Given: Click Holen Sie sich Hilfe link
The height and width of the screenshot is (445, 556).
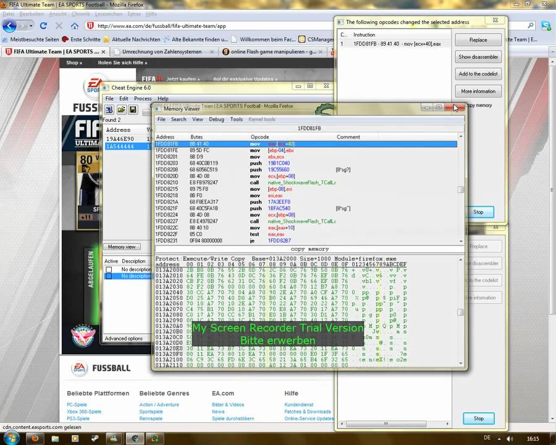Looking at the screenshot, I should [122, 62].
